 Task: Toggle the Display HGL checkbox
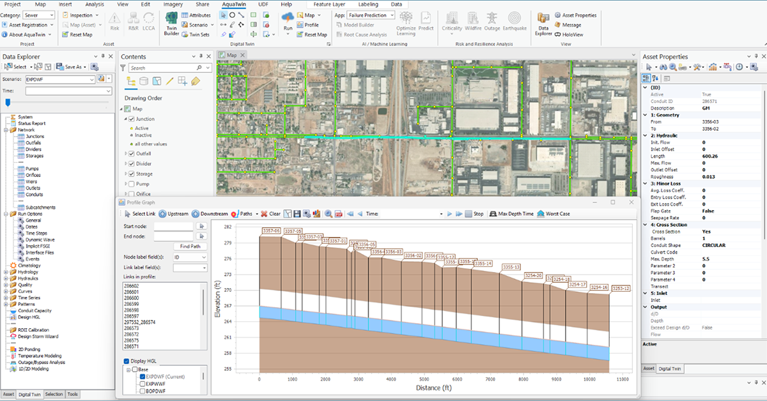(x=127, y=361)
